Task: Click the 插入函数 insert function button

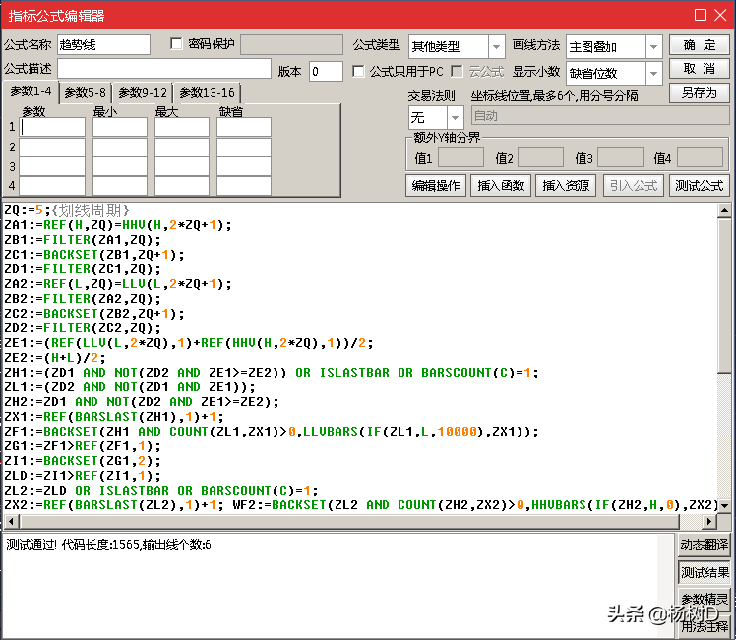Action: (501, 185)
